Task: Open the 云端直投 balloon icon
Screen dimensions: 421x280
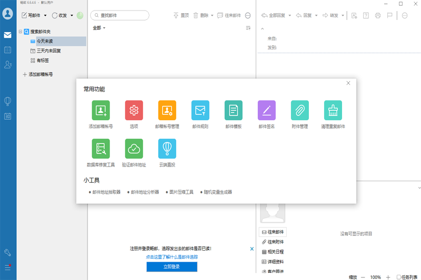Action: tap(167, 149)
